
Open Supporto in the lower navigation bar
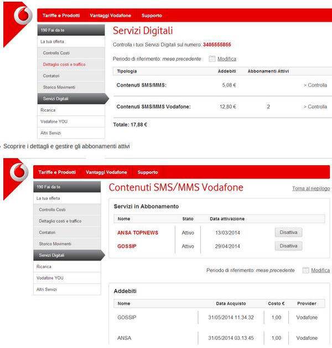coord(148,172)
